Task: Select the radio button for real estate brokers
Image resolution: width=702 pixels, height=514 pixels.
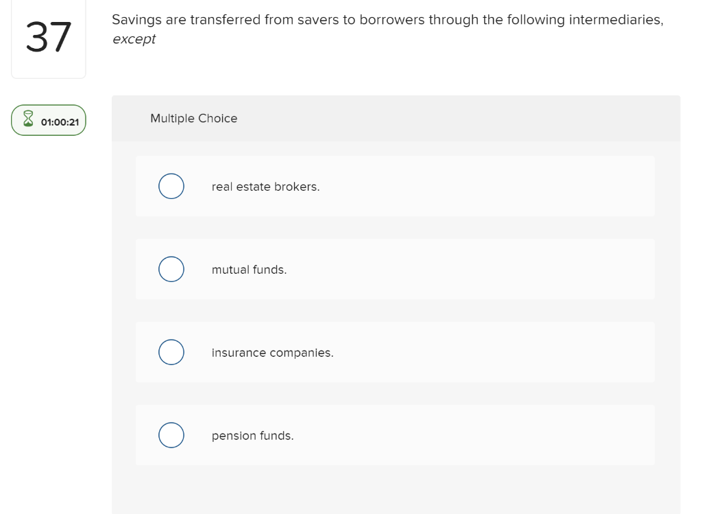Action: pos(171,186)
